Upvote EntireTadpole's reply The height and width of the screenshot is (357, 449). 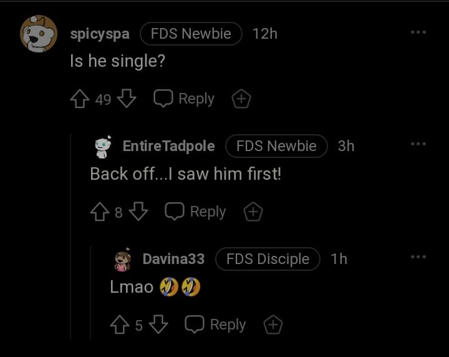click(x=100, y=212)
